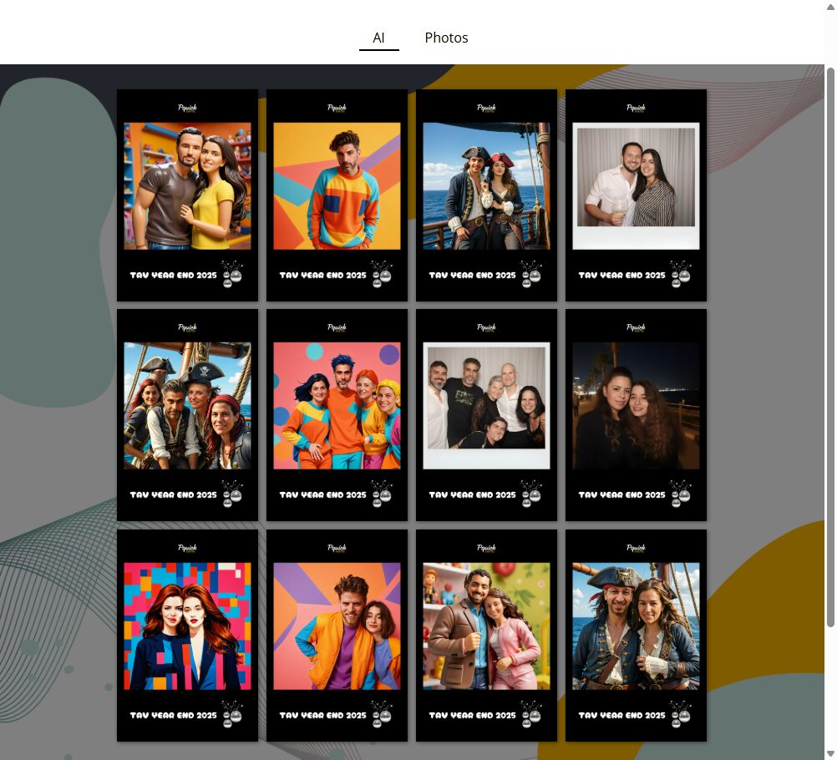Open the close-up pirate couple in blue coat photo

(636, 626)
